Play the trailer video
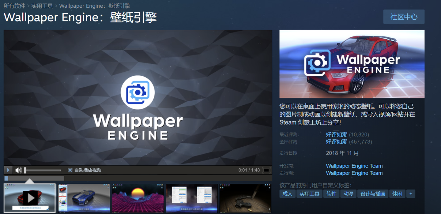The width and height of the screenshot is (441, 214). pos(8,170)
